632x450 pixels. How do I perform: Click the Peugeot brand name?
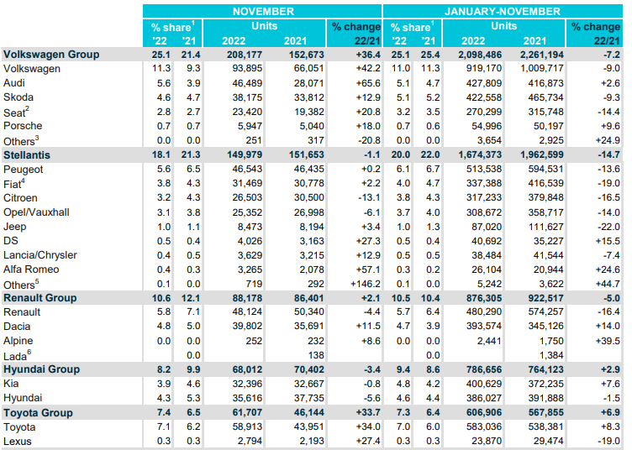click(23, 170)
